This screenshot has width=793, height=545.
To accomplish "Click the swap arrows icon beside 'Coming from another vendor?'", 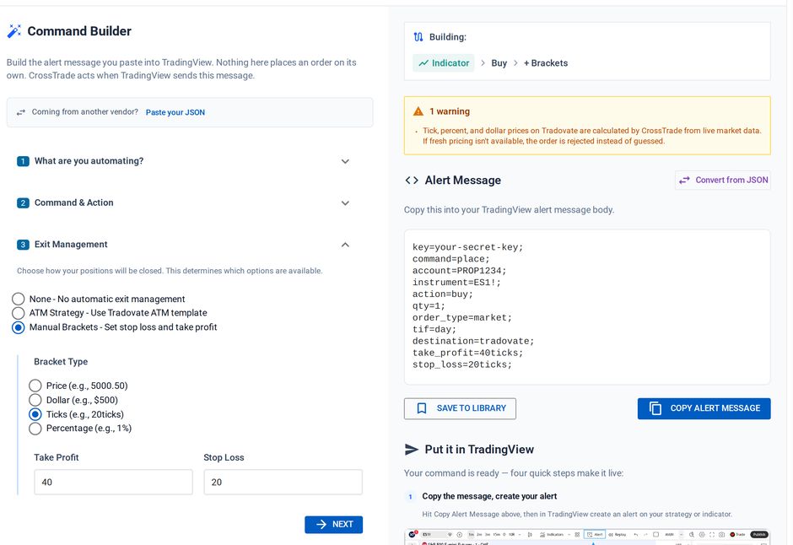I will [21, 112].
